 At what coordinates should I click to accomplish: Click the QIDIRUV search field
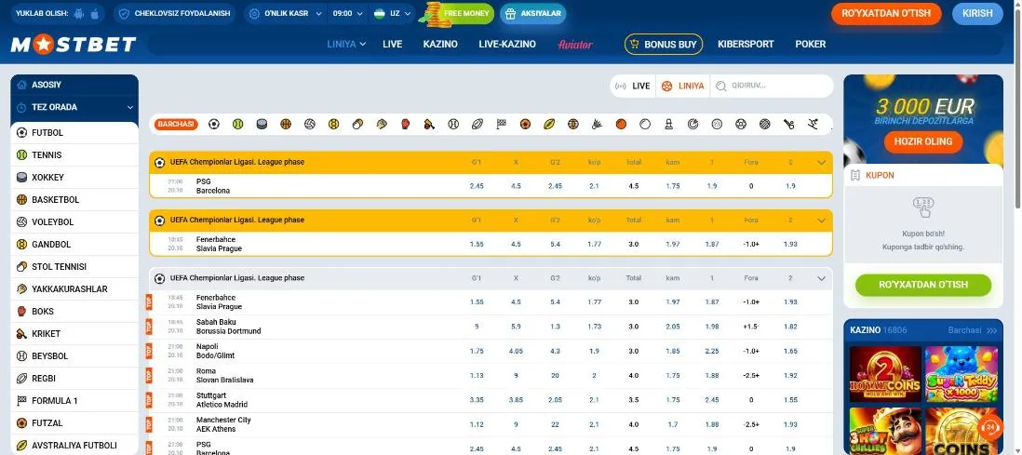[x=772, y=86]
